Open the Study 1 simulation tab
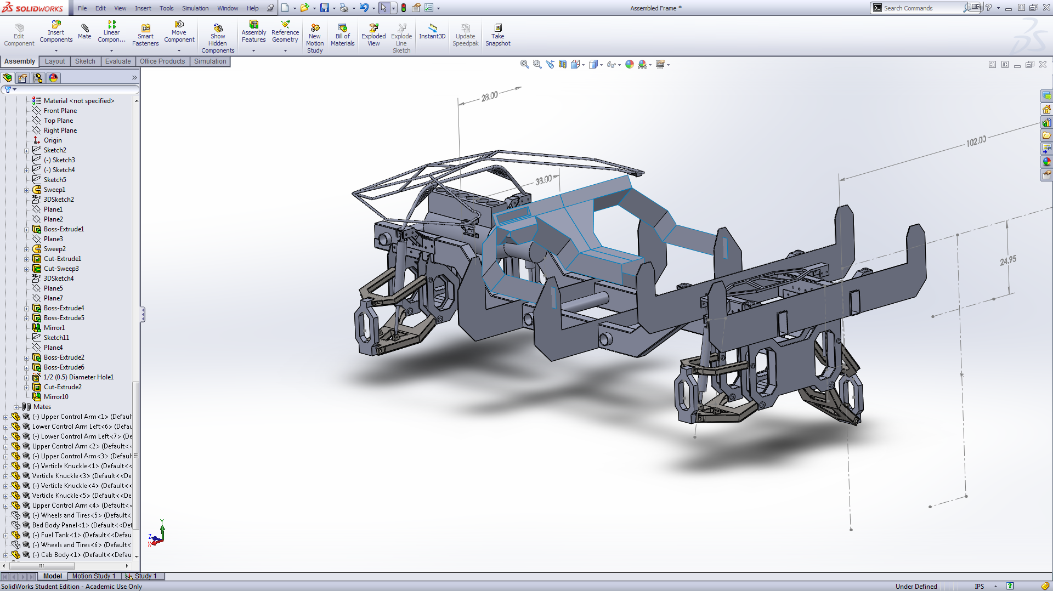The height and width of the screenshot is (591, 1053). pos(144,576)
